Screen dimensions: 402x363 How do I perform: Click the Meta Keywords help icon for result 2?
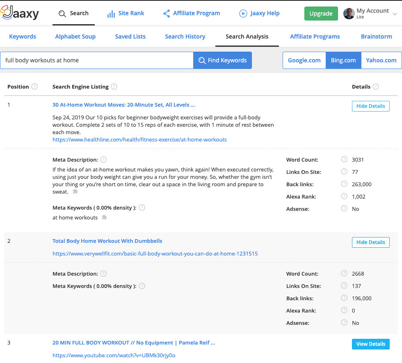tap(142, 286)
